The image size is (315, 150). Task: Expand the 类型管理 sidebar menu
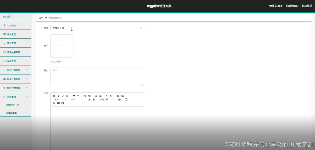[x=15, y=61]
